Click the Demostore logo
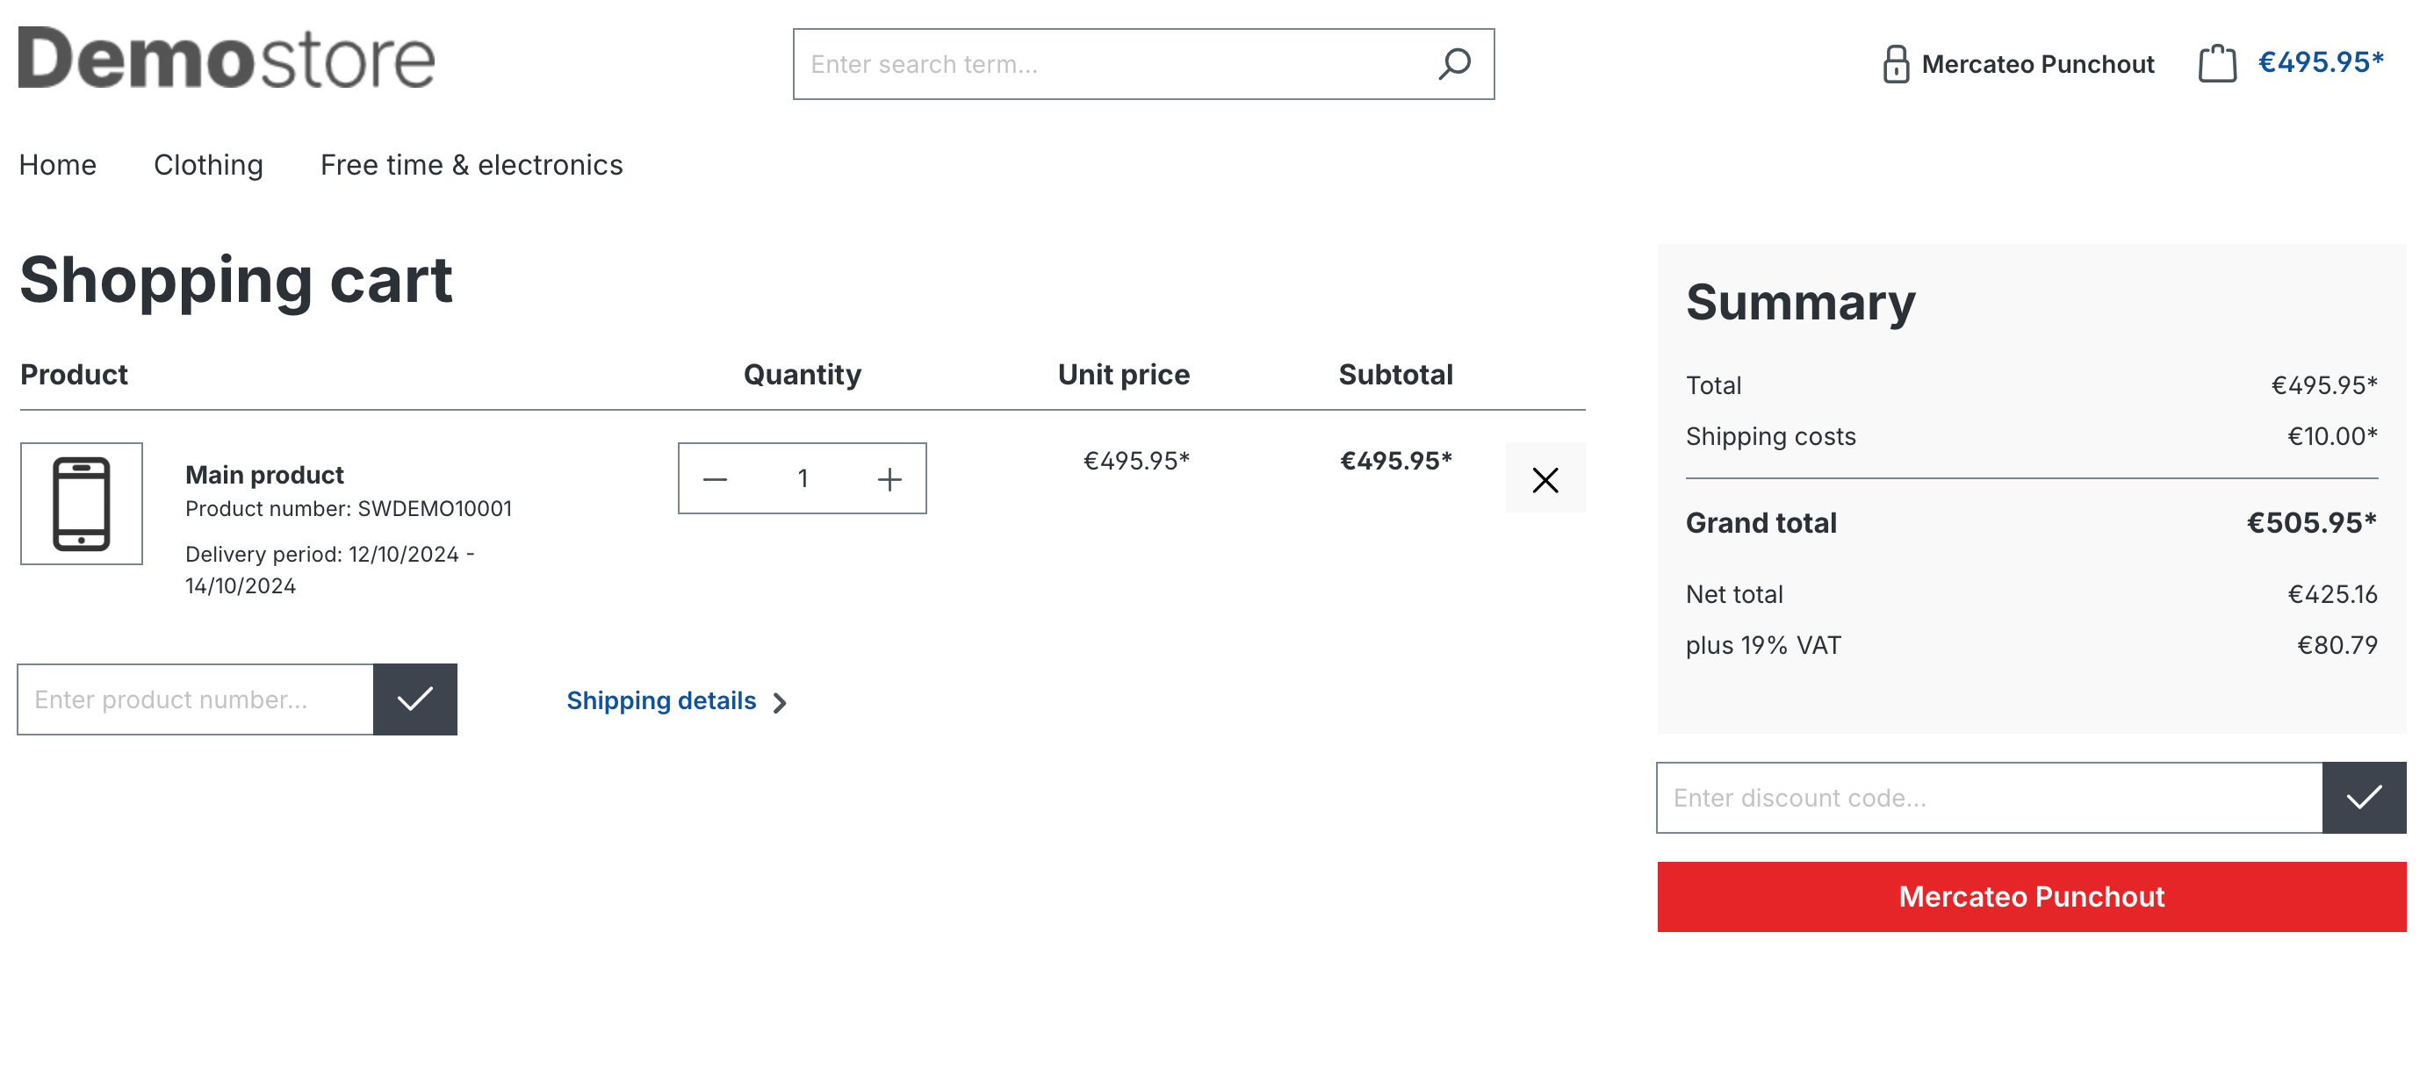This screenshot has width=2434, height=1083. tap(227, 57)
